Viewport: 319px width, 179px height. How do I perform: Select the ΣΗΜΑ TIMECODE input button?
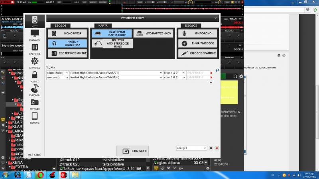coord(198,43)
